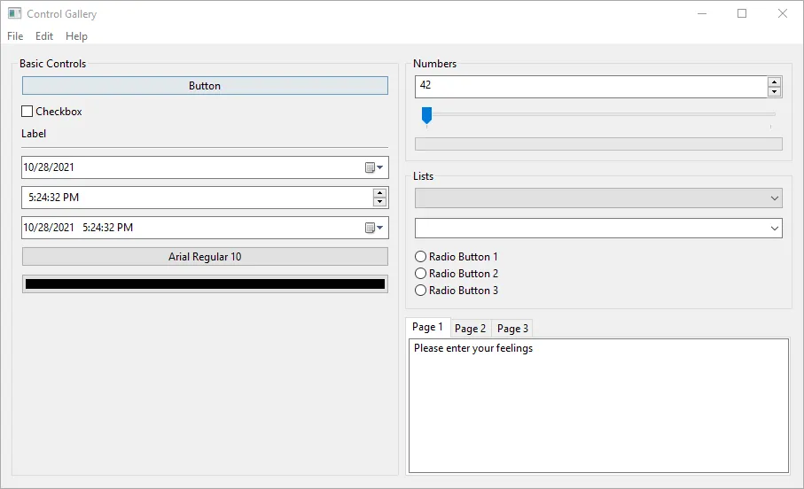This screenshot has height=489, width=804.
Task: Increase the 42 spinbox value with up arrow
Action: 774,82
